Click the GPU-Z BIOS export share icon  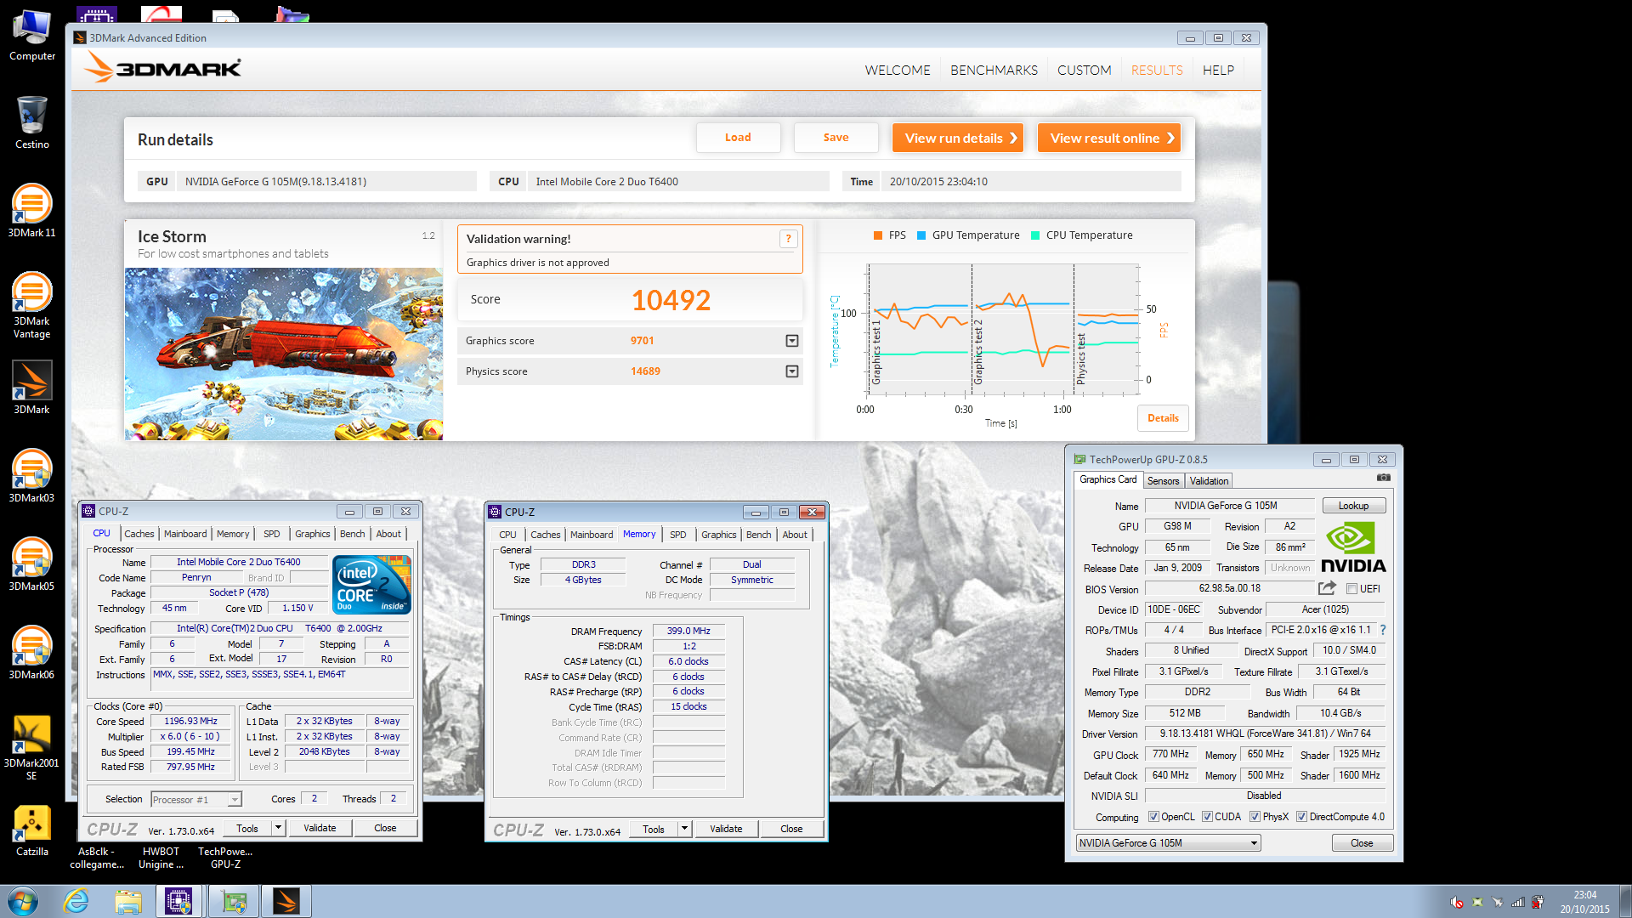tap(1327, 588)
